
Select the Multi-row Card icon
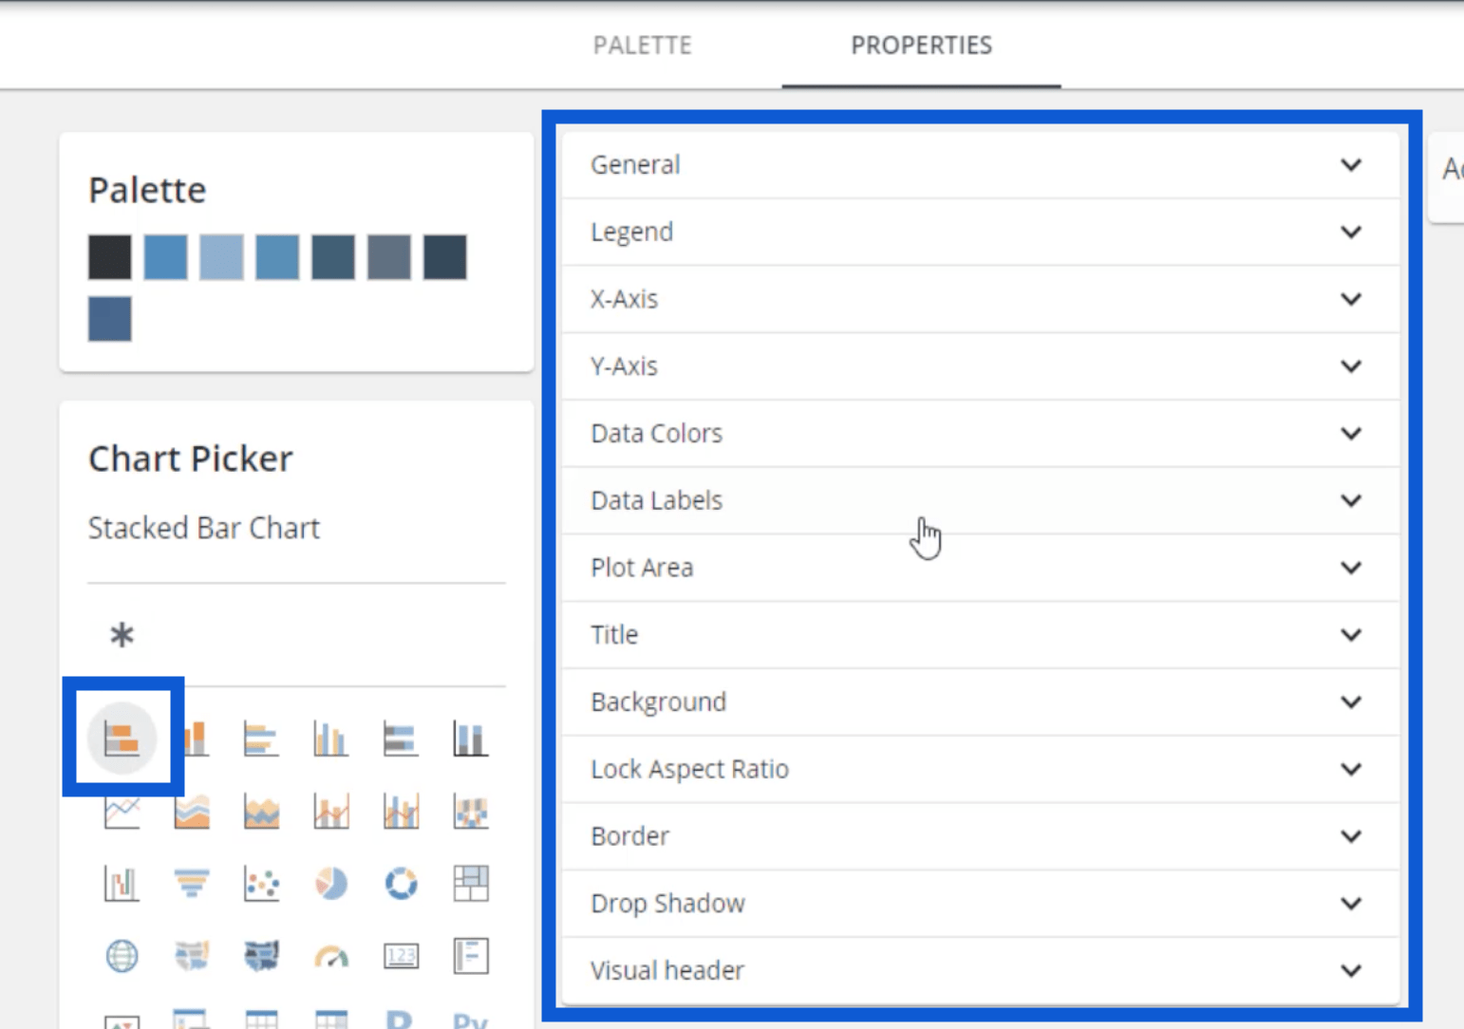point(470,956)
